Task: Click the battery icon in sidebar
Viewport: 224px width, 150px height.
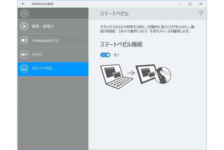Action: [24, 54]
